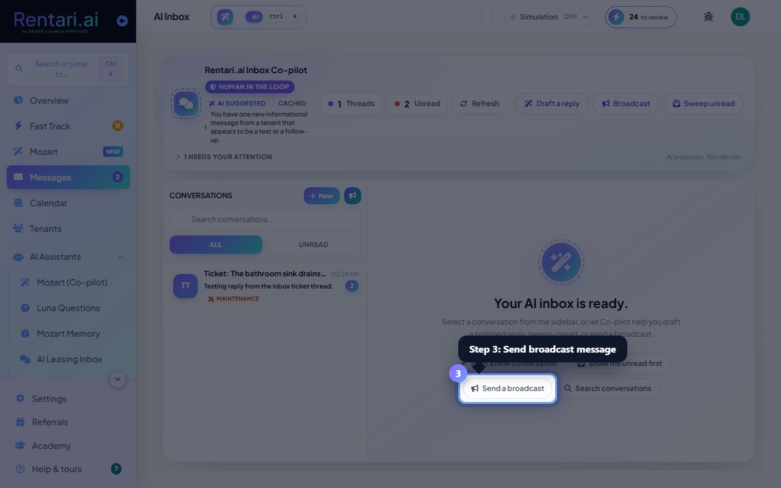Click the Tenants people icon
Viewport: 781px width, 488px height.
point(18,229)
